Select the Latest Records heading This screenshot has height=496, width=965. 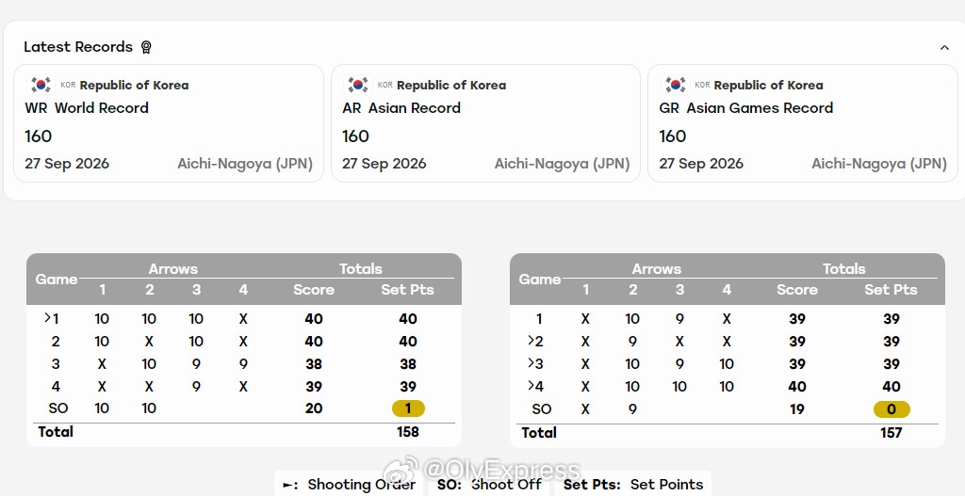pyautogui.click(x=78, y=47)
